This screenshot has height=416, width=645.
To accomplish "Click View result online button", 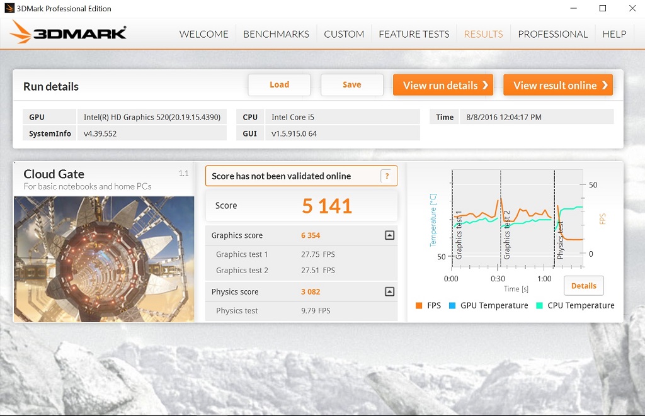I will pyautogui.click(x=558, y=85).
